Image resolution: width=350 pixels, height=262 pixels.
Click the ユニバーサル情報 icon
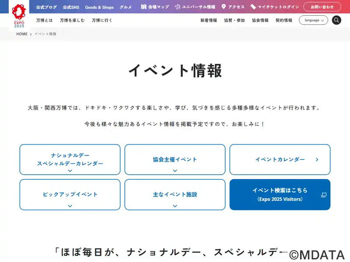[x=178, y=7]
